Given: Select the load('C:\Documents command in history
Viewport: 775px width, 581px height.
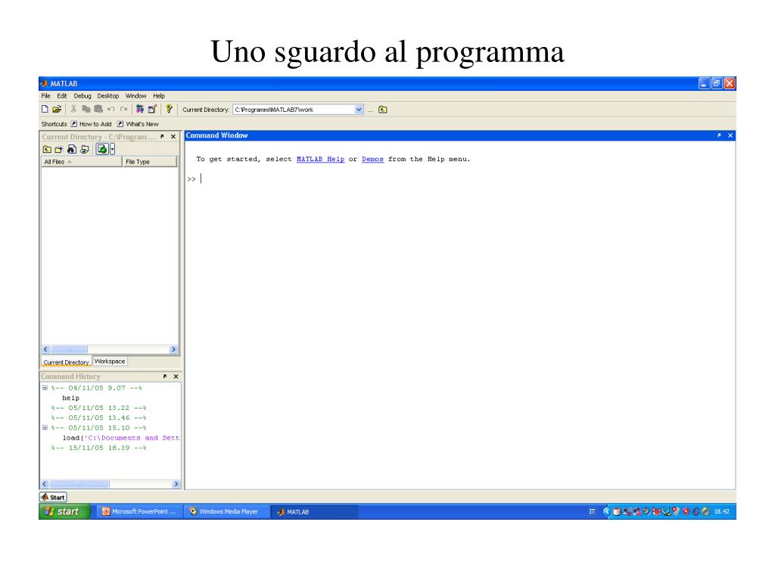Looking at the screenshot, I should click(x=120, y=438).
